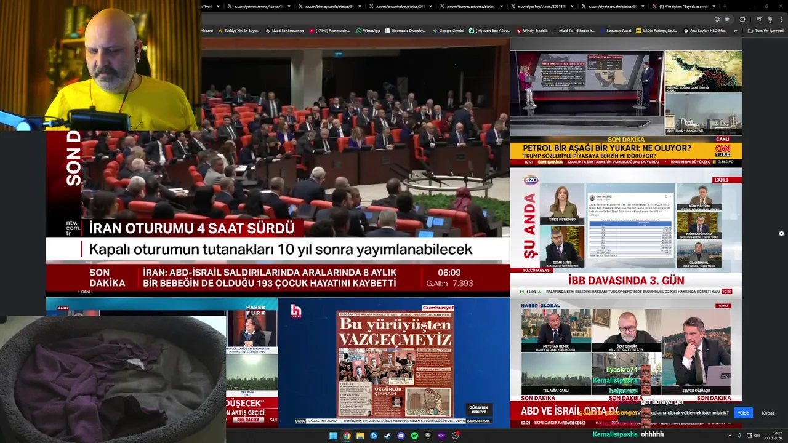
Task: Open Steam from the taskbar
Action: [387, 436]
